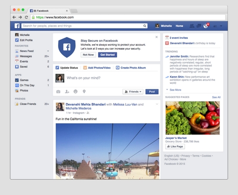238x195 pixels.
Task: Click the Get Started button
Action: click(x=108, y=55)
